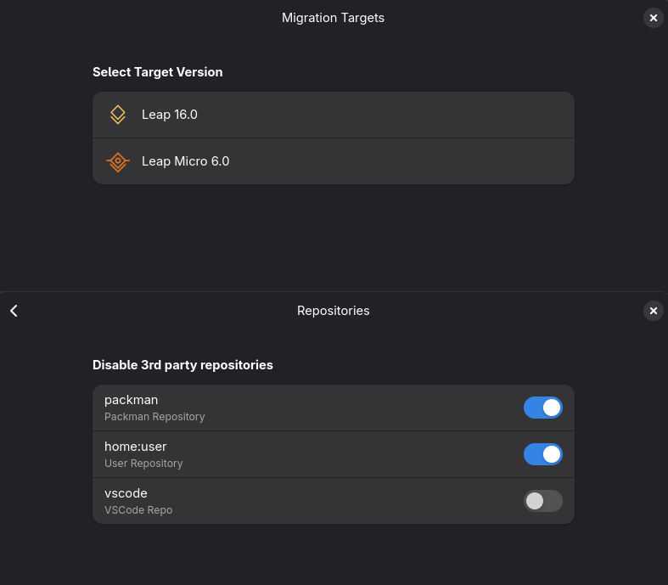This screenshot has height=585, width=668.
Task: Click the home:user row name
Action: pos(136,447)
